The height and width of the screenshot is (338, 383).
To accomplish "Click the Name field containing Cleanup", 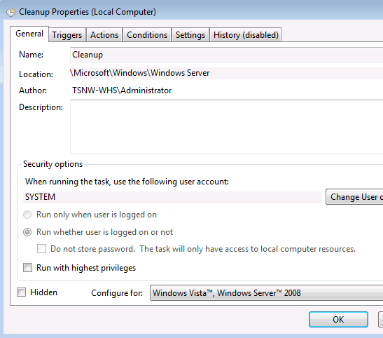I will tap(226, 55).
